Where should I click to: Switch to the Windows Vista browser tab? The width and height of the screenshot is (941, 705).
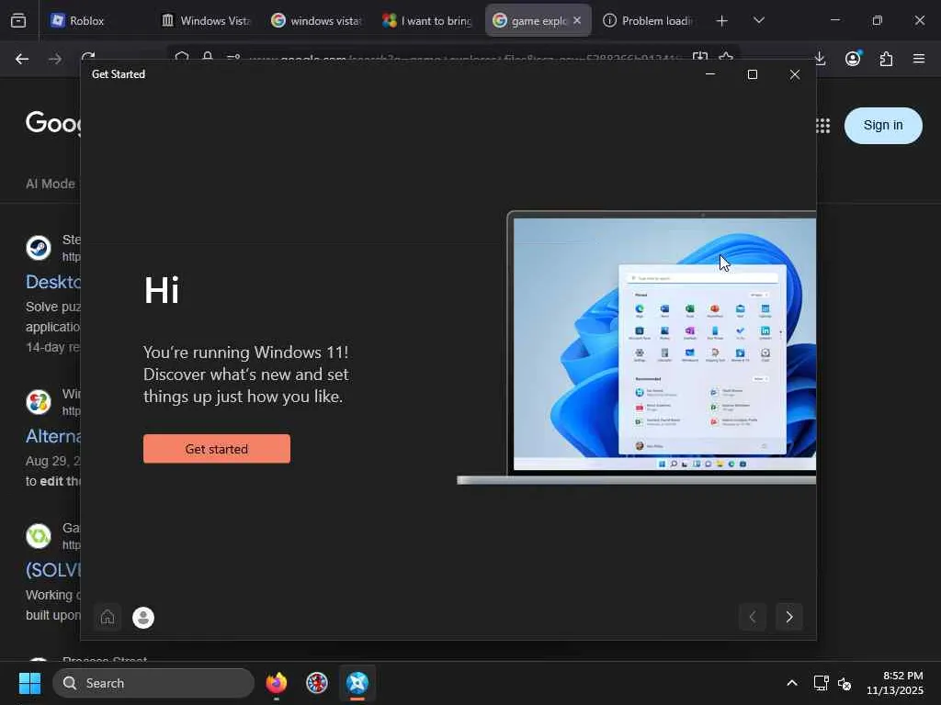pos(206,20)
